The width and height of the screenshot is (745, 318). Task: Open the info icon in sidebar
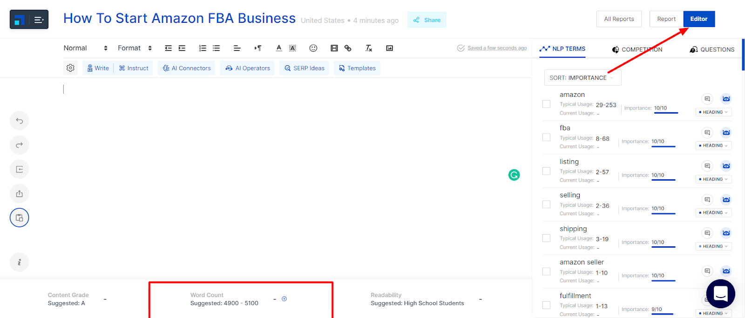(x=20, y=262)
